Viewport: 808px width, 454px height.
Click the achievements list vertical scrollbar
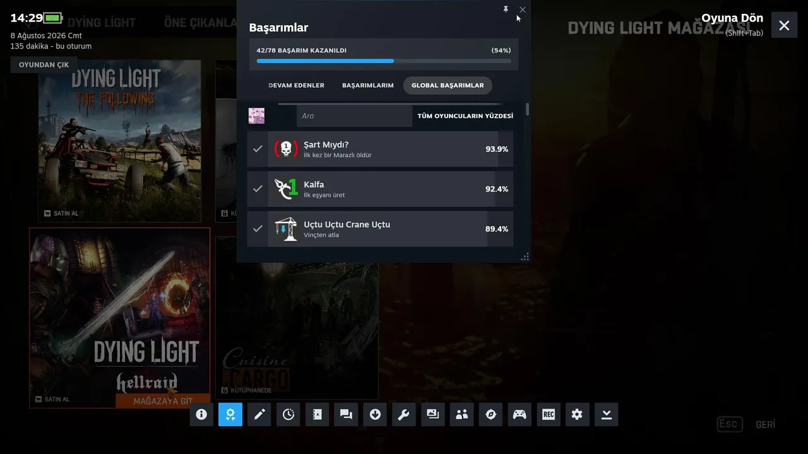pos(527,110)
